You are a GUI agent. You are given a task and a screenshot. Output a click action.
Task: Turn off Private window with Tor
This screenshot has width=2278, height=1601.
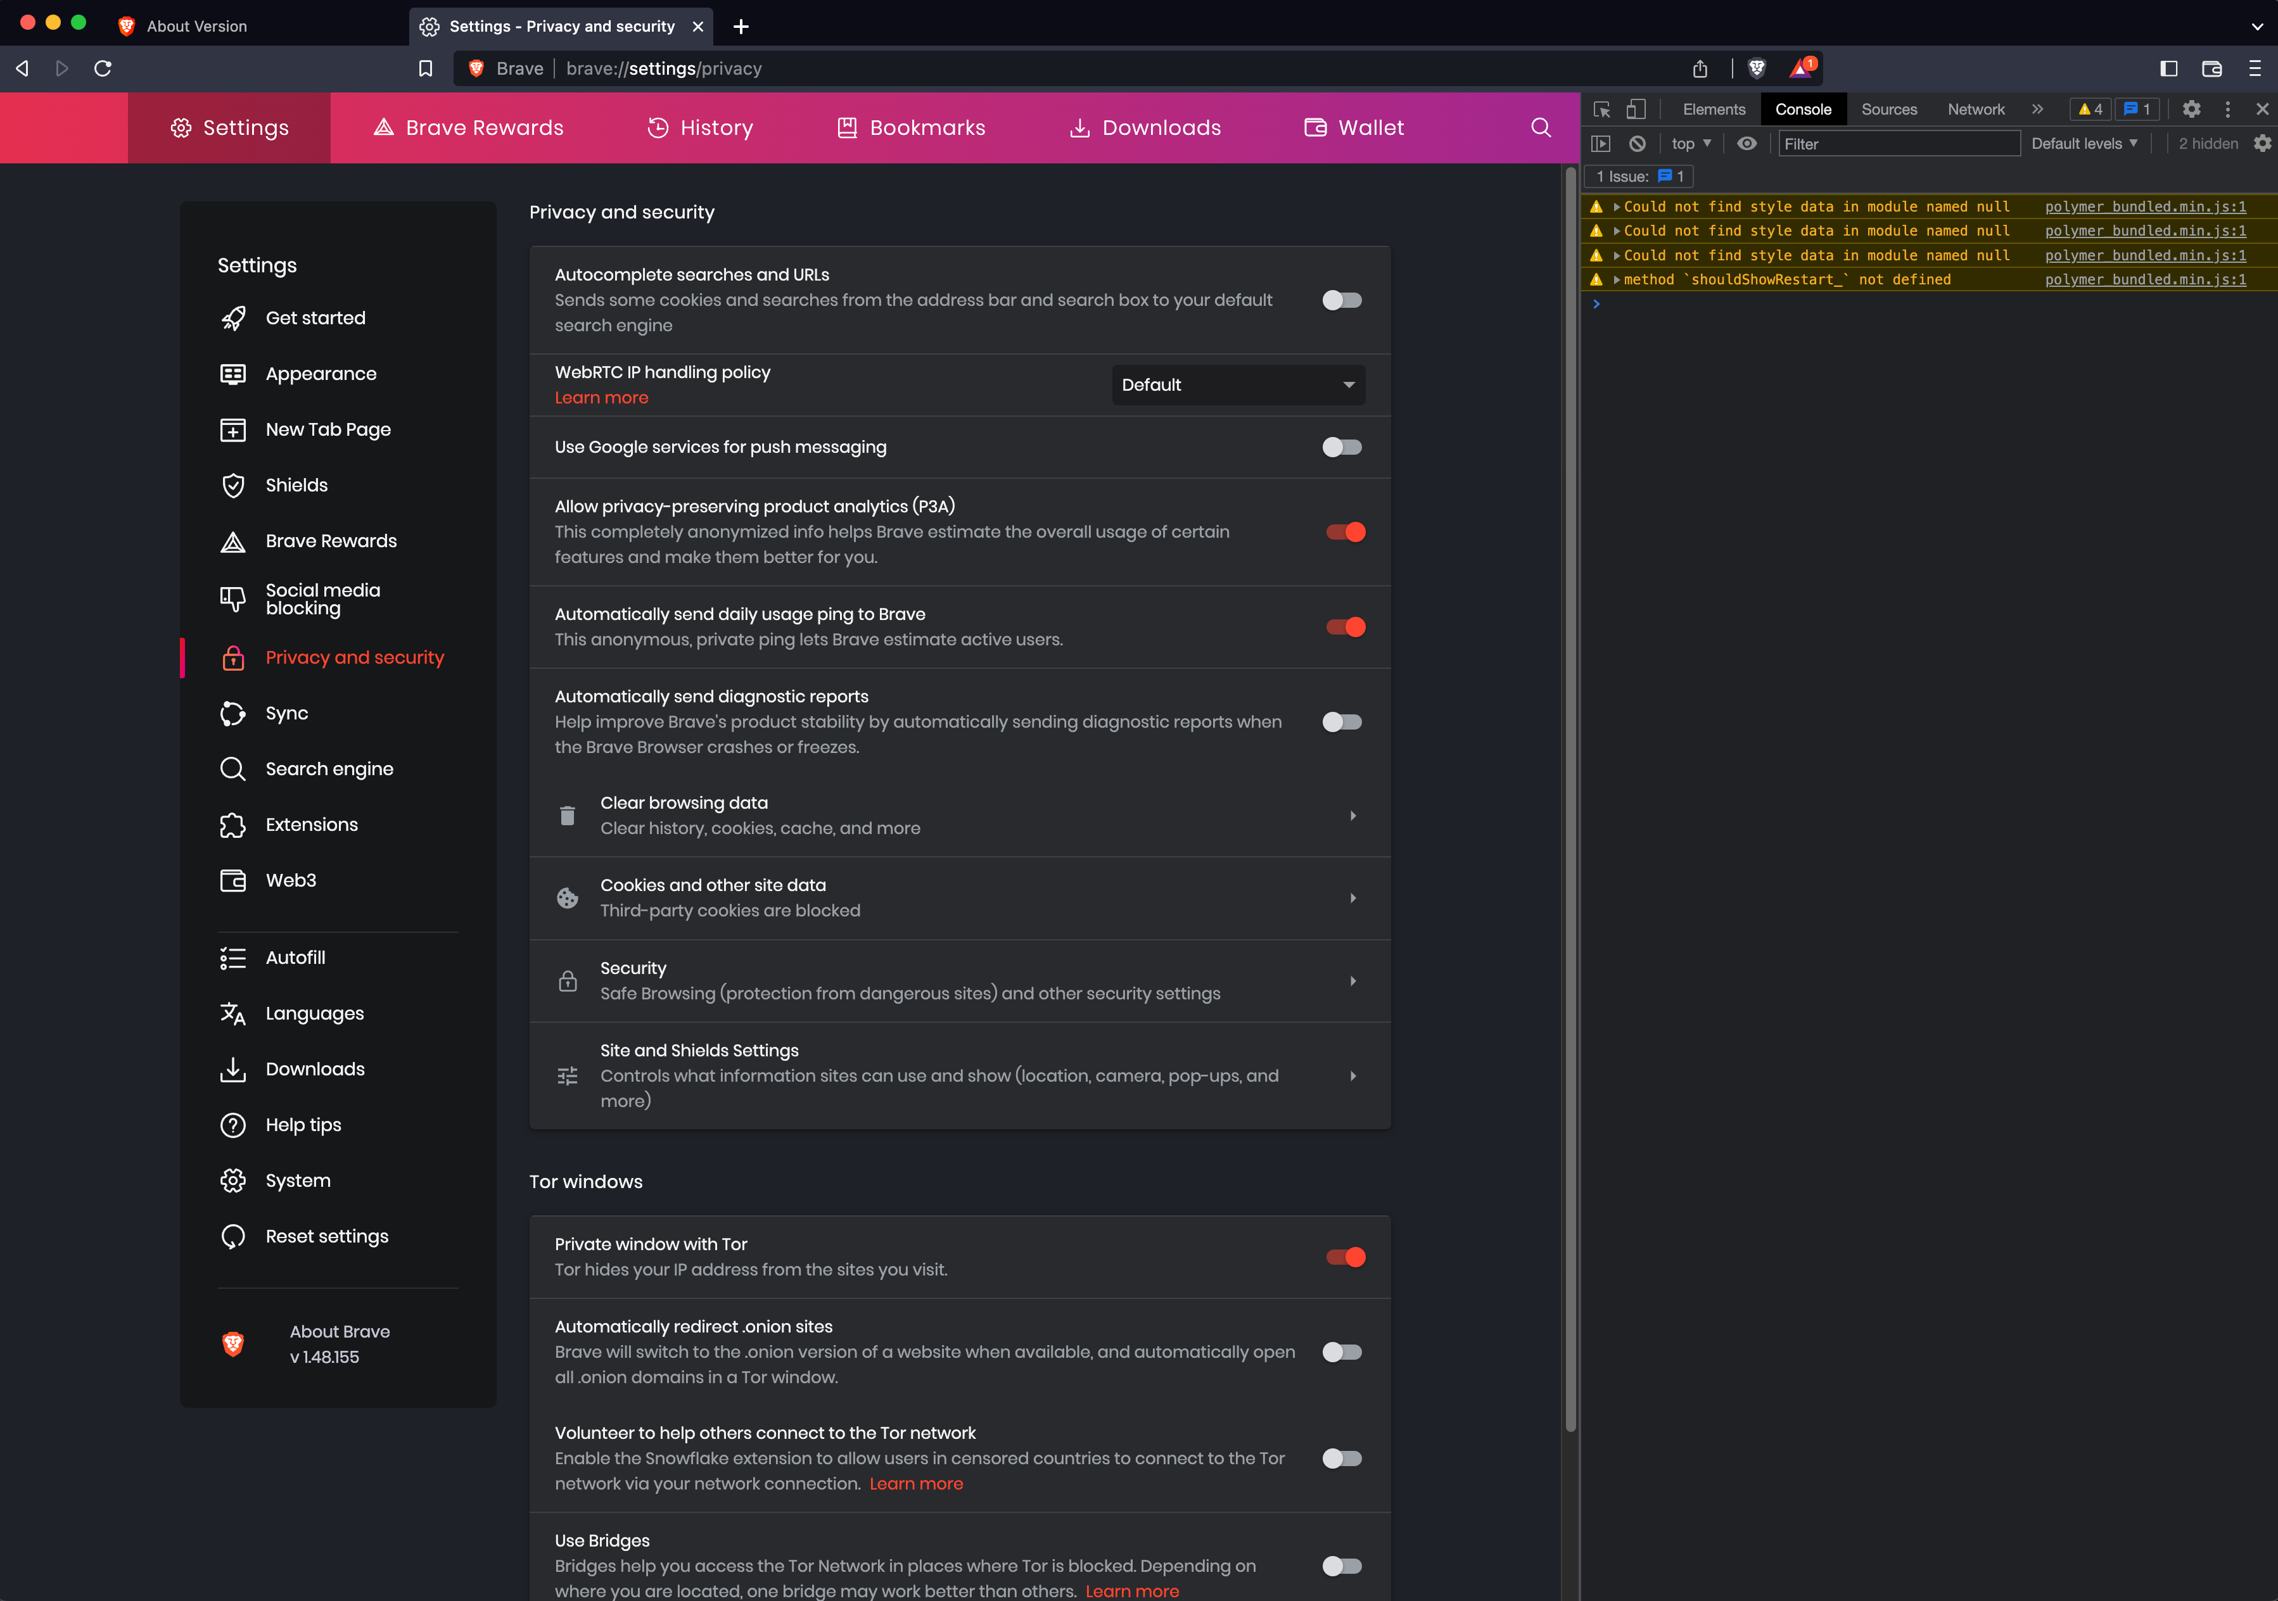(x=1344, y=1256)
